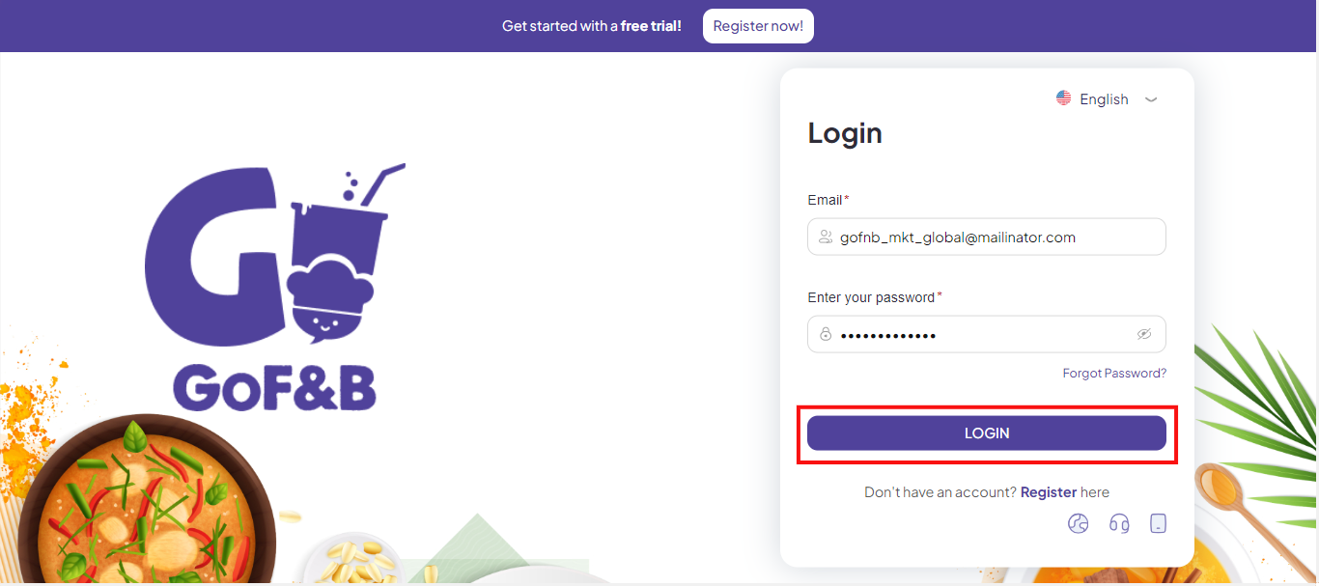Click the globe website icon
The image size is (1319, 586).
pos(1079,523)
